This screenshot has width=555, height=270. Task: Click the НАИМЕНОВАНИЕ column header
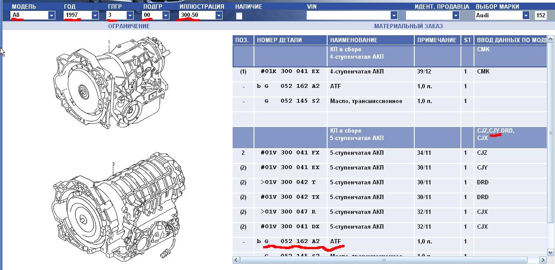353,40
